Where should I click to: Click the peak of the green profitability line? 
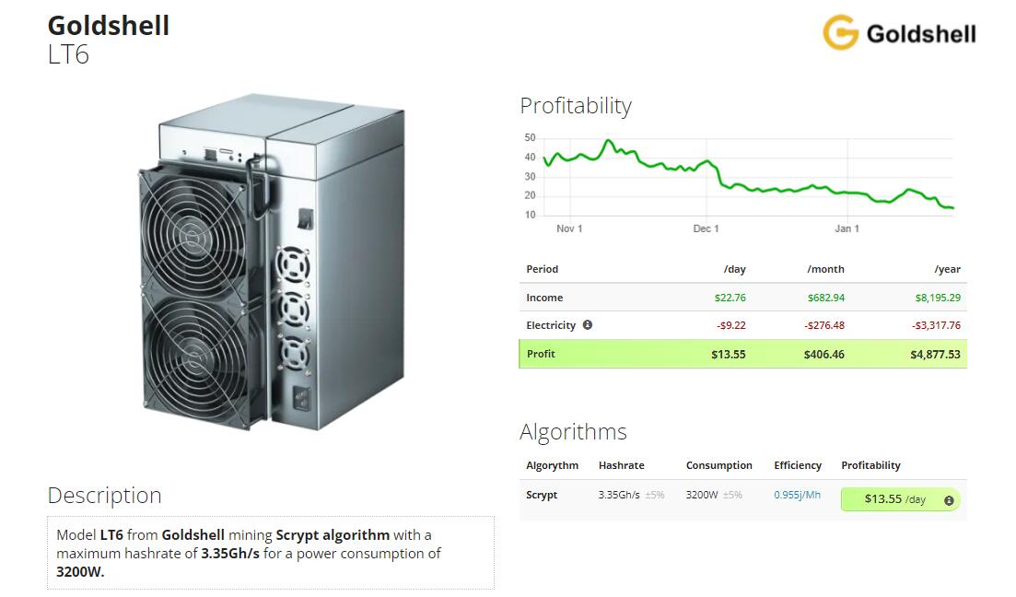(608, 141)
